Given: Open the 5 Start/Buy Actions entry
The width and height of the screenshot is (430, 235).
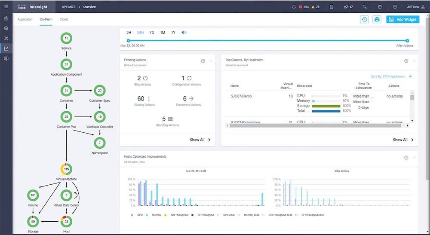Looking at the screenshot, I should 167,122.
